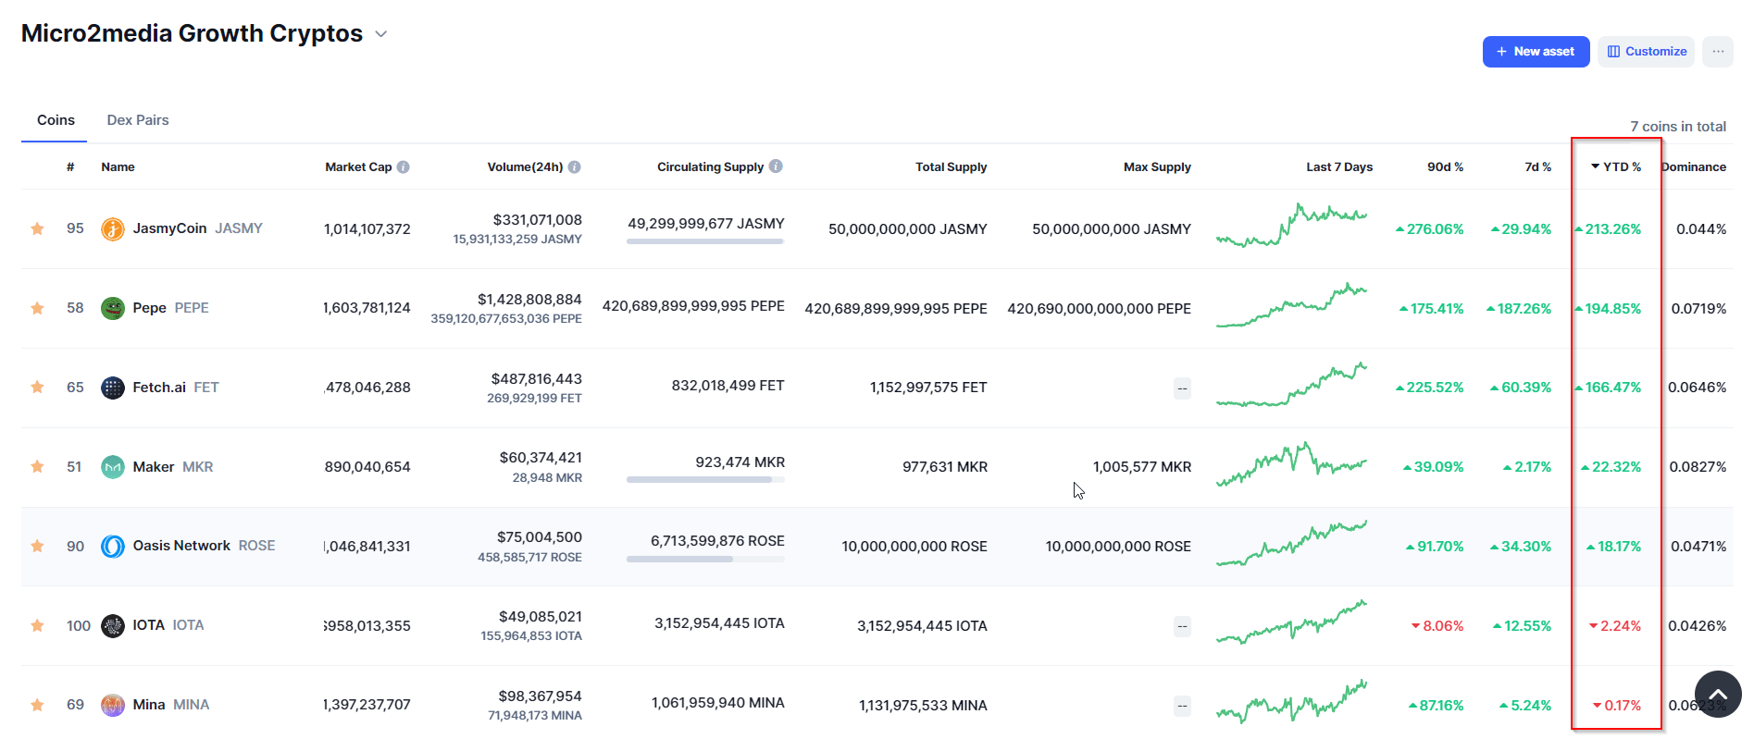Sort by Name column header
Viewport: 1754px width, 739px height.
[118, 166]
